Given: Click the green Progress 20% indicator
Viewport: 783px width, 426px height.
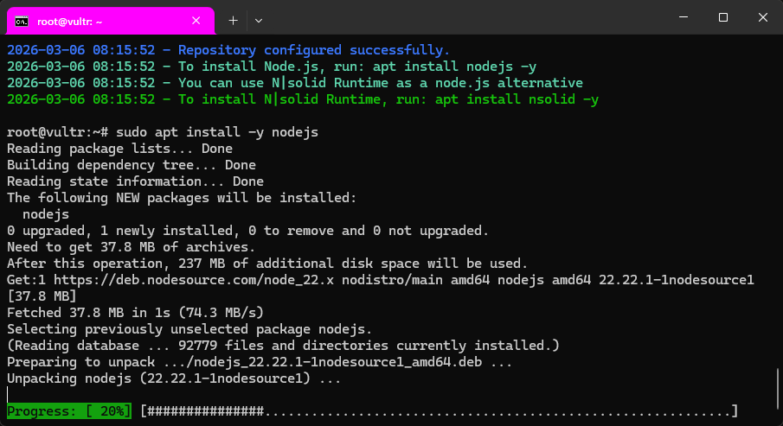Looking at the screenshot, I should point(69,410).
